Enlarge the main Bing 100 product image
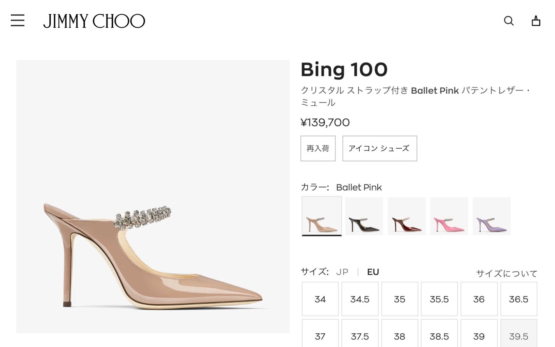Image resolution: width=555 pixels, height=347 pixels. tap(153, 196)
